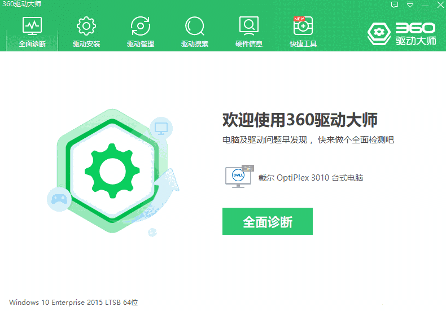The image size is (446, 311).
Task: Click the 欢迎使用360驱动大师 heading
Action: (x=300, y=120)
